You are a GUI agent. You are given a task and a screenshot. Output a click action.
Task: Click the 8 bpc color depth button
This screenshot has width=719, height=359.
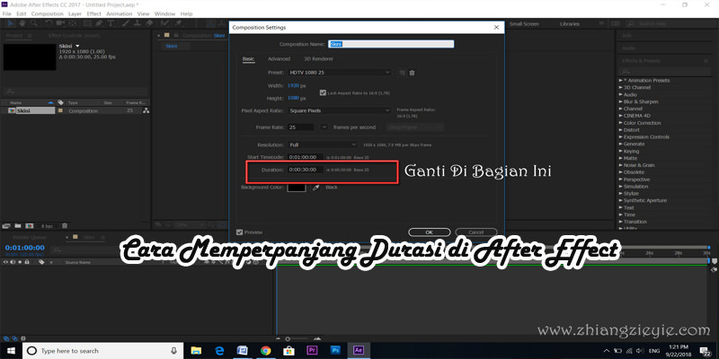click(x=48, y=226)
